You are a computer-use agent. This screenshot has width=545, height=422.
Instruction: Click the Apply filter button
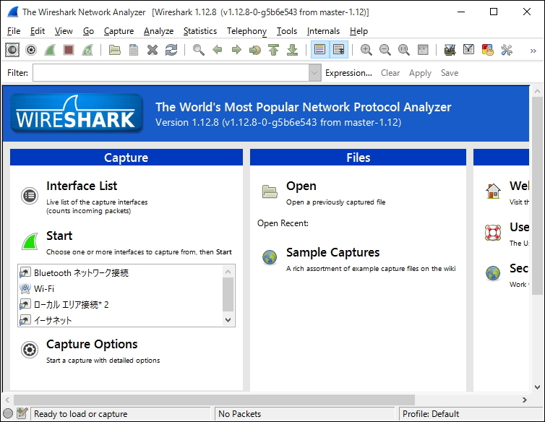[x=420, y=73]
